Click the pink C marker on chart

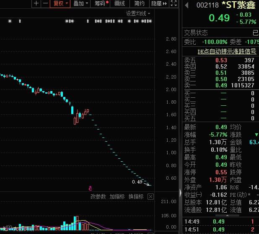pos(91,188)
